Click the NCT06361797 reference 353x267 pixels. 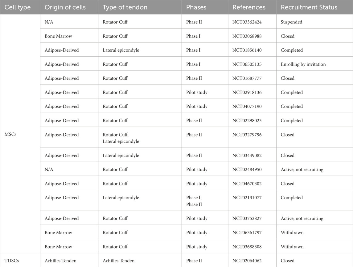[x=247, y=233]
